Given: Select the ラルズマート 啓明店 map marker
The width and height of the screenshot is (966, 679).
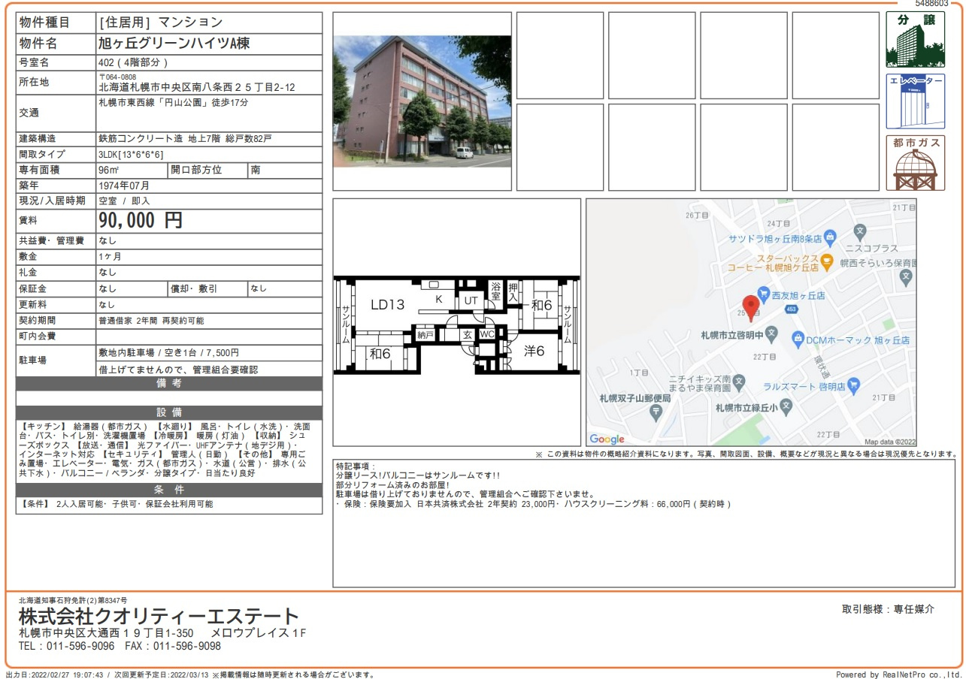Looking at the screenshot, I should 853,386.
